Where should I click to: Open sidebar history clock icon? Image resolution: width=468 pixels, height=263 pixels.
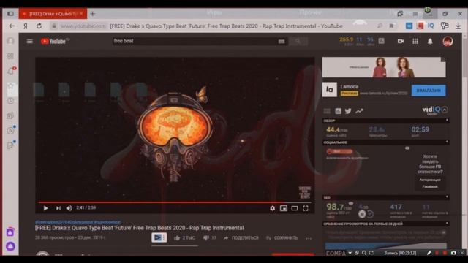11,101
